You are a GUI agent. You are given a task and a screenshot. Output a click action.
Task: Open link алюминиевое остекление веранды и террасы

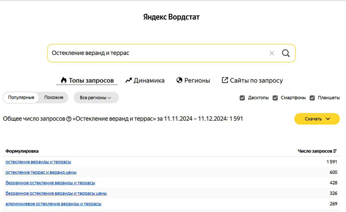click(x=53, y=204)
